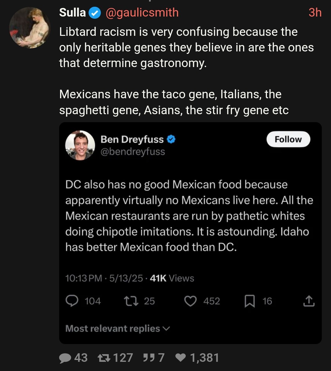Screen dimensions: 331x371
Task: Click the 3h post timestamp
Action: 315,13
